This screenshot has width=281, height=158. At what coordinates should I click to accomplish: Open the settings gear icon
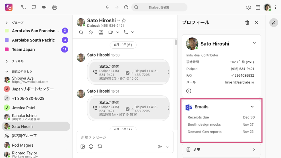248,7
